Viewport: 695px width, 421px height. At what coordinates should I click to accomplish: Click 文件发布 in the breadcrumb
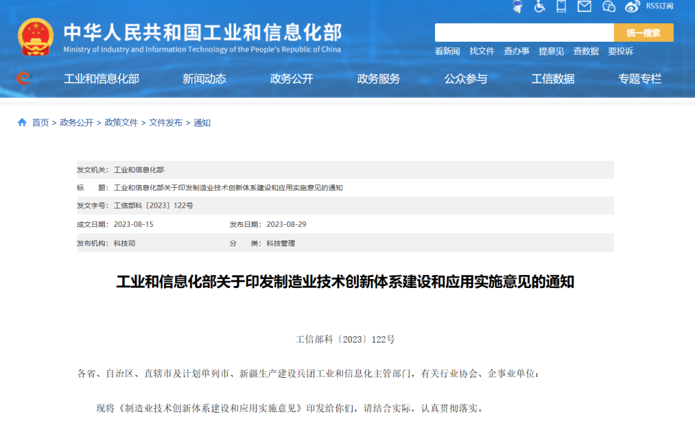[x=165, y=123]
